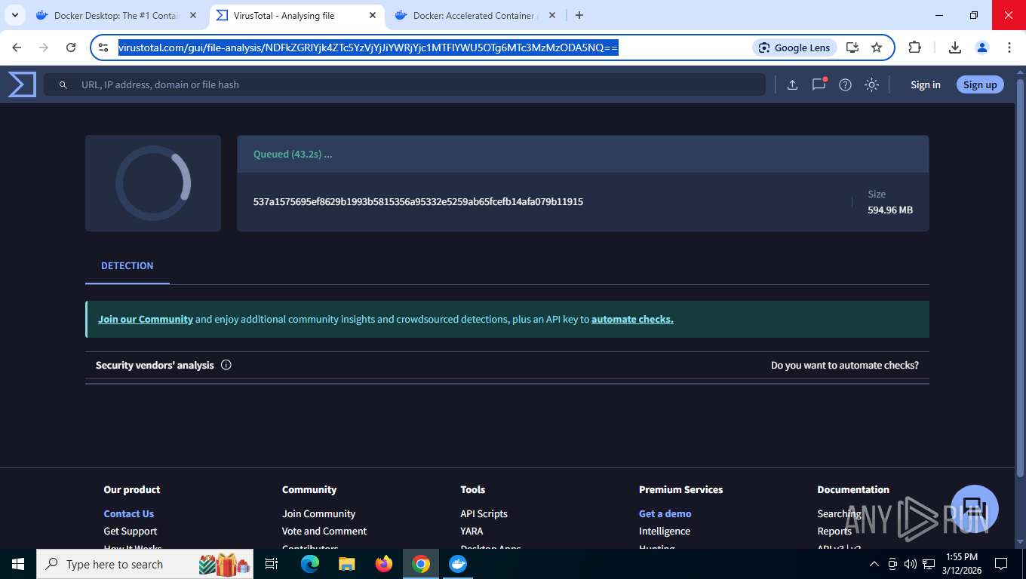Open the Vote and Comment footer link
The height and width of the screenshot is (579, 1026).
click(324, 531)
